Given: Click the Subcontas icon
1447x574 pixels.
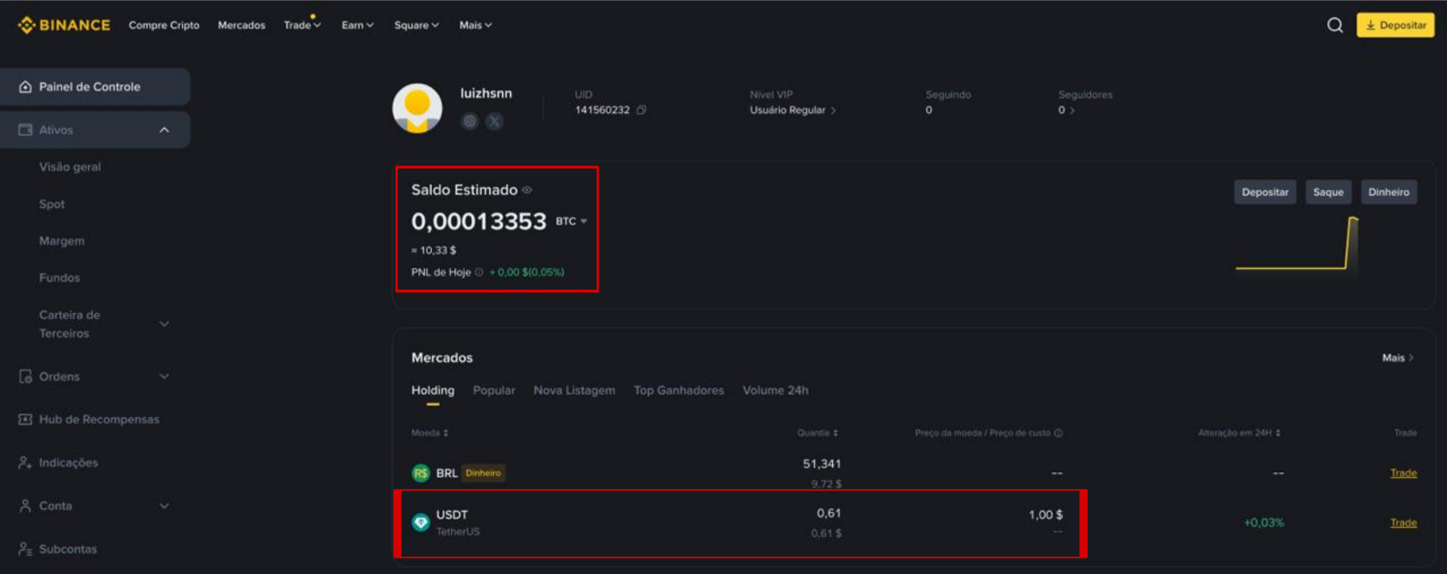Looking at the screenshot, I should [x=25, y=549].
